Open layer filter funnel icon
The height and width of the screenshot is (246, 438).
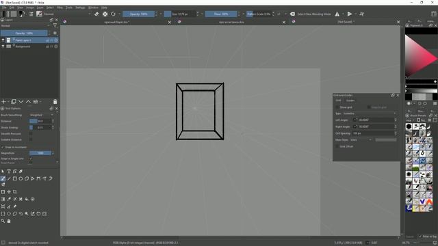[x=55, y=26]
